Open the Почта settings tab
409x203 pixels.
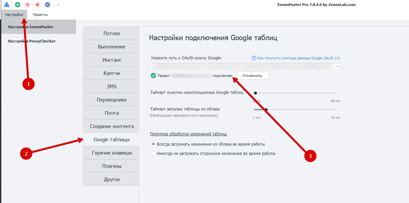111,113
